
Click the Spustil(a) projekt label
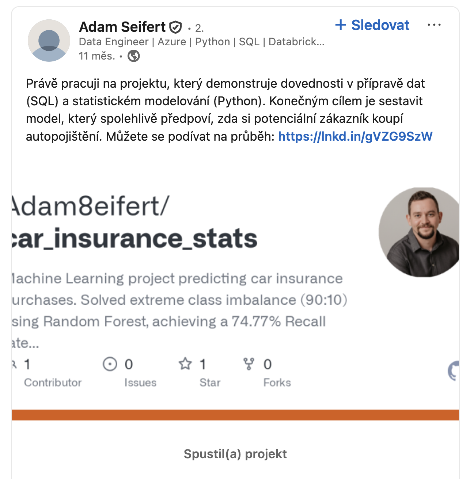(x=235, y=454)
